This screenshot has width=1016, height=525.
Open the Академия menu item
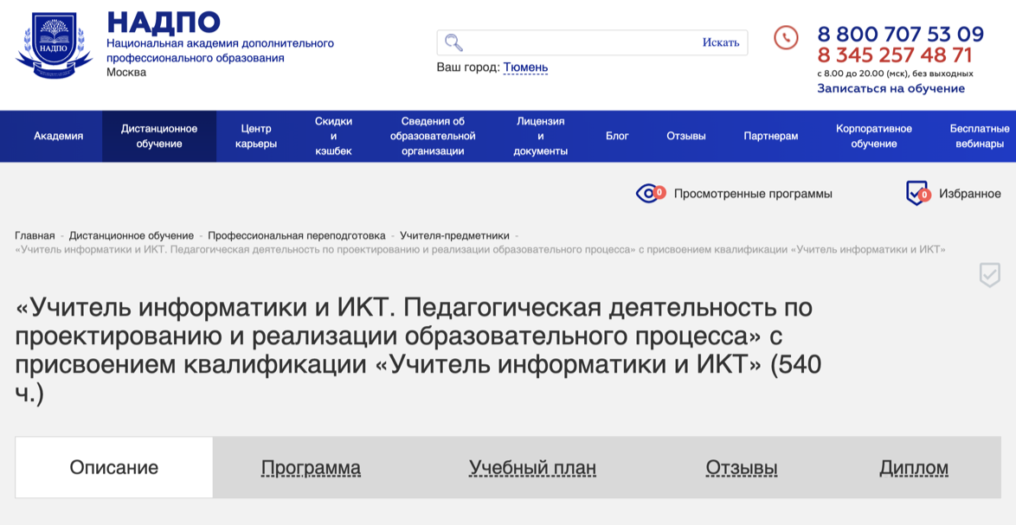58,136
